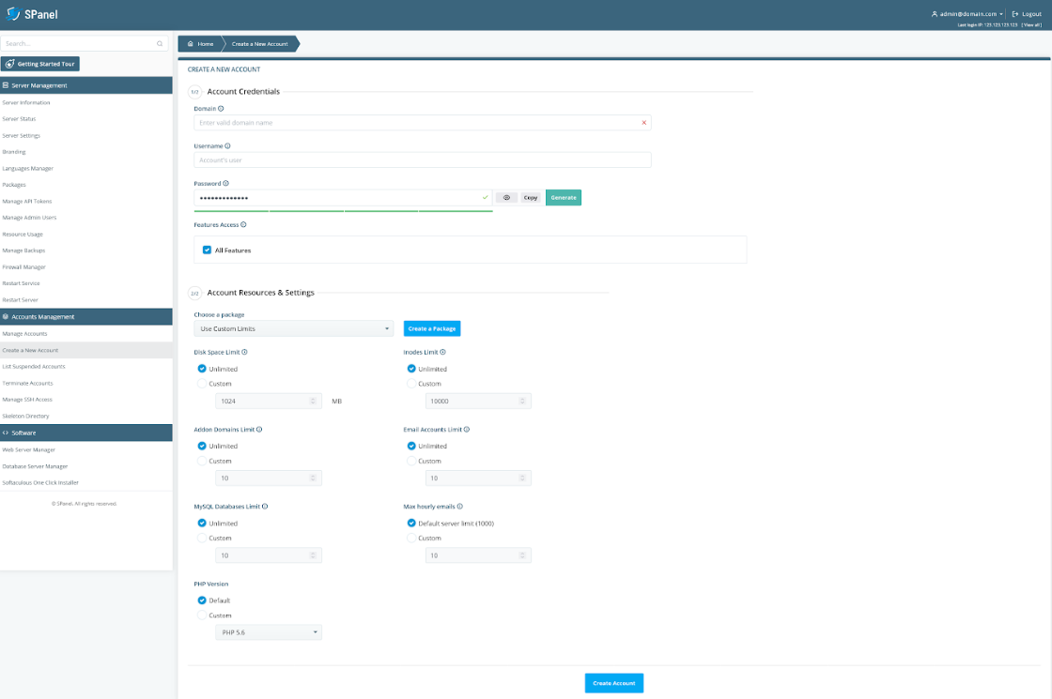Click the Home breadcrumb icon

point(191,42)
